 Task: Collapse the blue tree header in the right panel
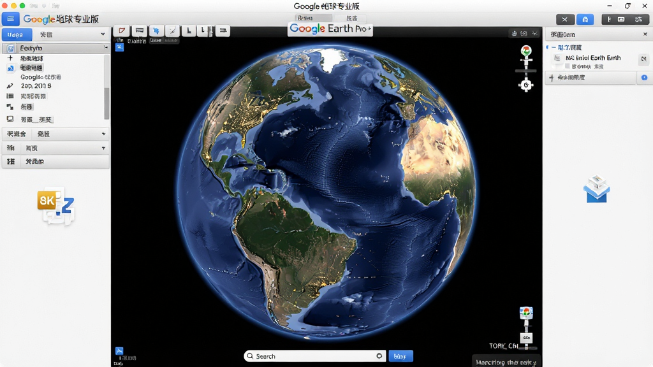pyautogui.click(x=554, y=47)
